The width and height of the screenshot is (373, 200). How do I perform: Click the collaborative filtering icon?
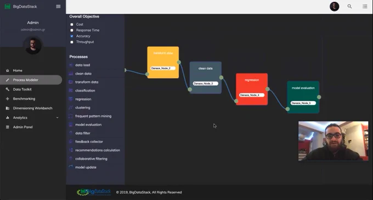[71, 159]
